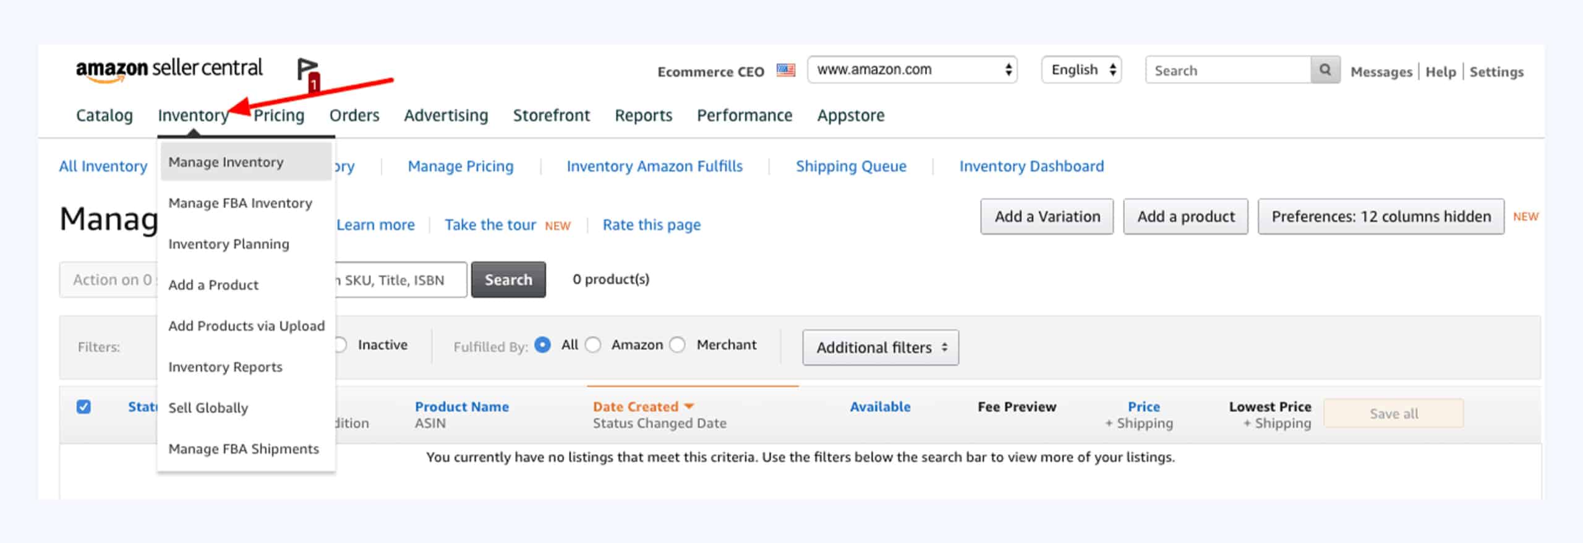Open the Help link

[x=1441, y=72]
